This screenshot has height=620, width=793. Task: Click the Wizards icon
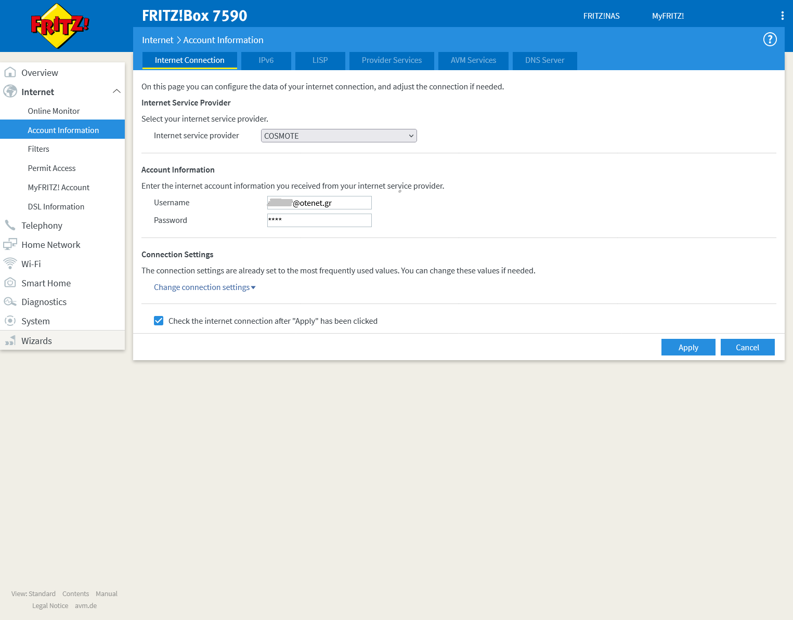click(x=10, y=340)
